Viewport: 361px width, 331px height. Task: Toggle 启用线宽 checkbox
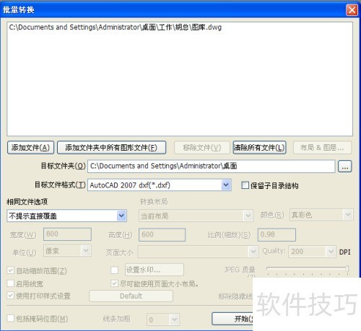(x=11, y=283)
